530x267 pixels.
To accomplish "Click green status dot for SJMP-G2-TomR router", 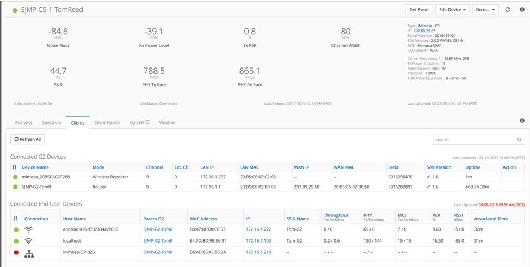I will tap(15, 187).
